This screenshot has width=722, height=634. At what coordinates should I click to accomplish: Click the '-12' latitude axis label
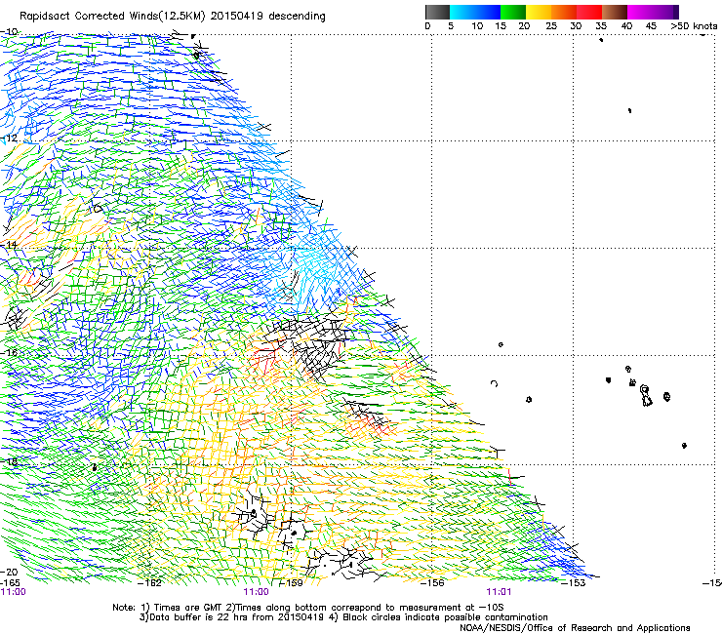8,139
